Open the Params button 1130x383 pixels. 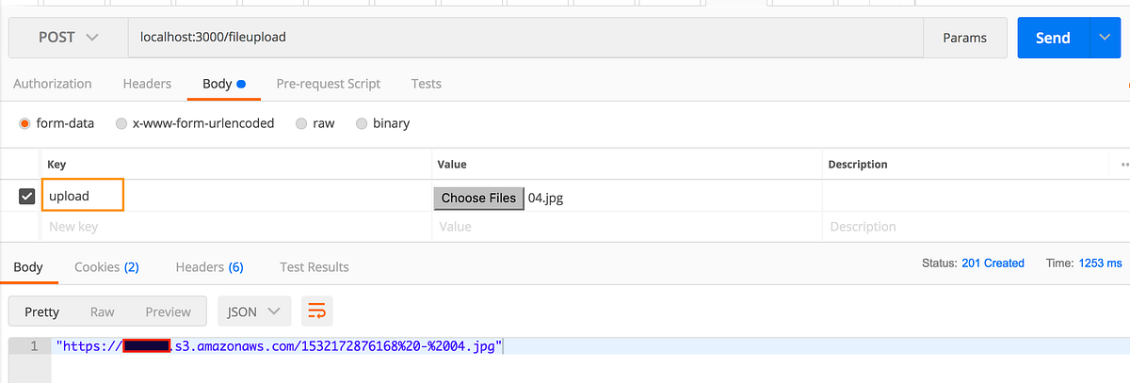click(965, 38)
